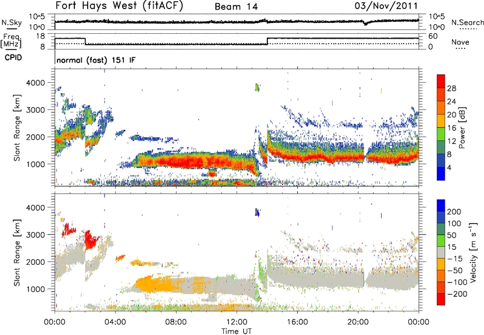
Task: Click the "16" value on Power colorbar
Action: pyautogui.click(x=451, y=128)
